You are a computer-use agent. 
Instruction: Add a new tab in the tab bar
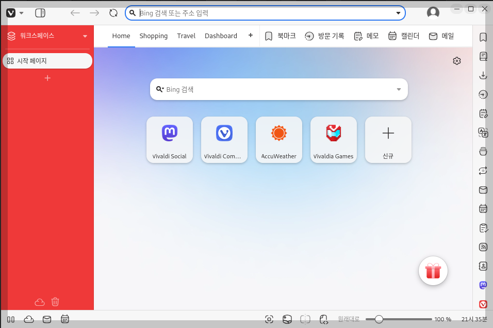(47, 78)
